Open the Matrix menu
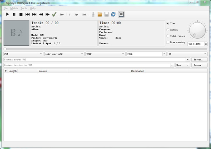211x149 pixels. [14, 8]
